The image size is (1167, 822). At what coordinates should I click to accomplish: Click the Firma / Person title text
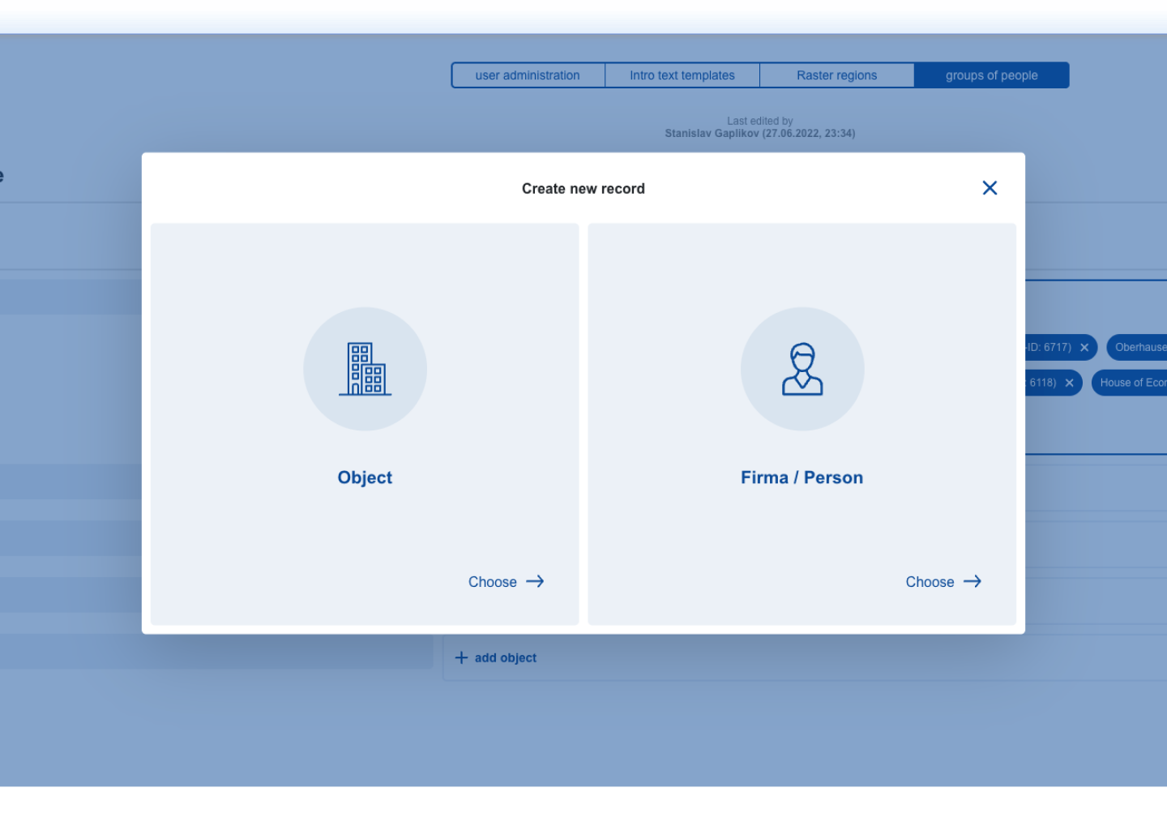point(802,477)
